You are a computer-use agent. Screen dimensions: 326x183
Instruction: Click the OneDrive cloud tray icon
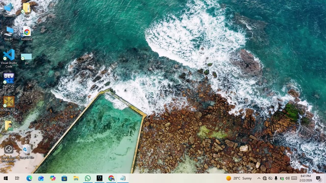coord(270,178)
